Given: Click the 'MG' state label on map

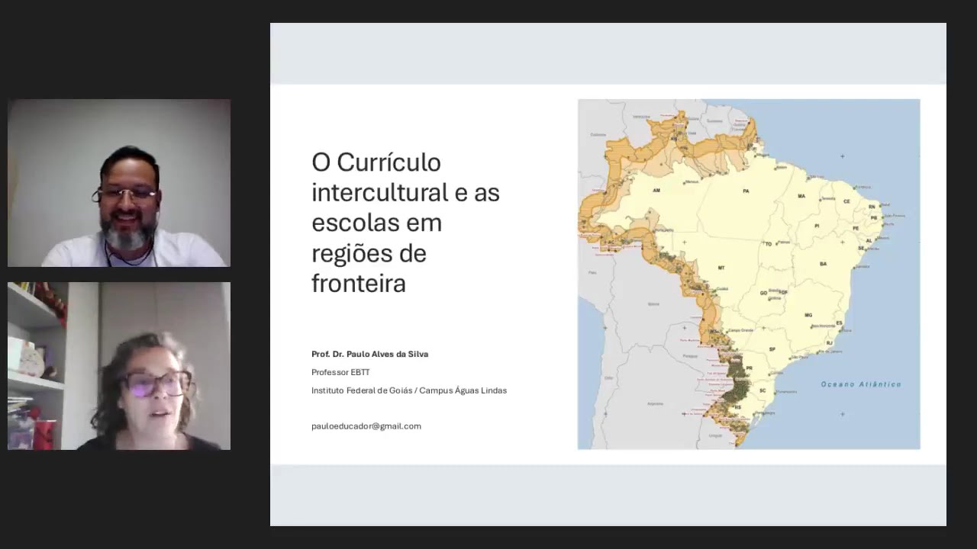Looking at the screenshot, I should click(x=808, y=314).
